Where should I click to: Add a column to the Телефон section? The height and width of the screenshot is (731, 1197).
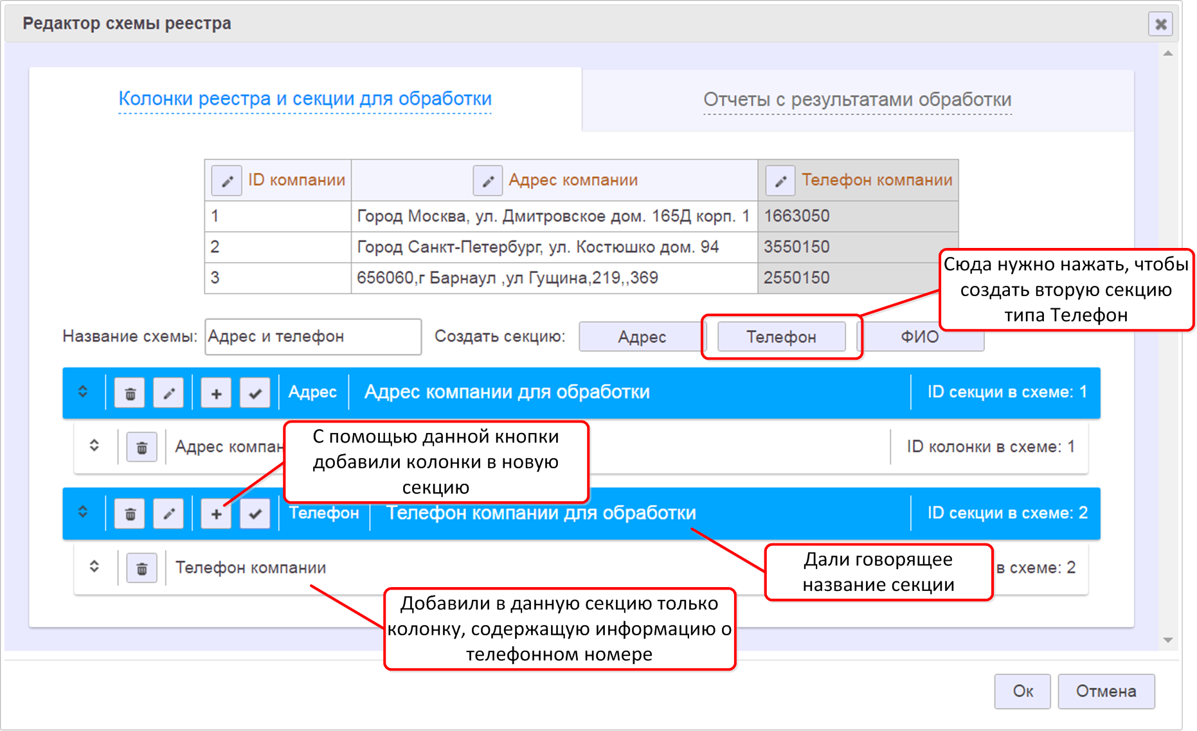[216, 514]
